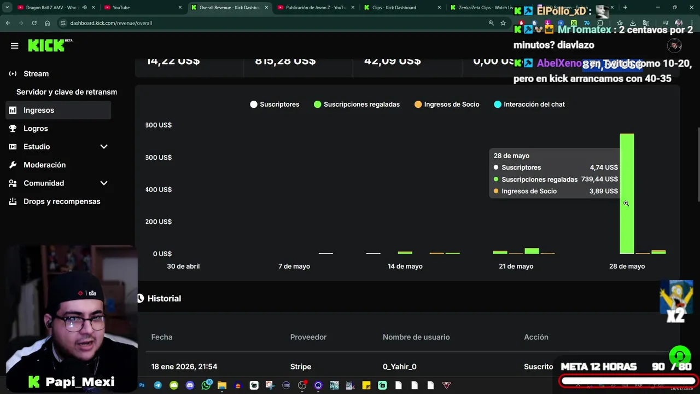Open Servidor y clave de retransm item
Viewport: 700px width, 394px height.
pyautogui.click(x=67, y=92)
